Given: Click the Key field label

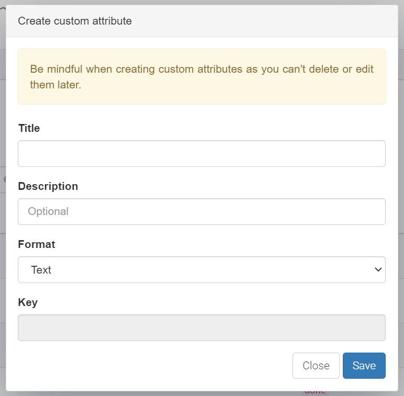Looking at the screenshot, I should click(28, 302).
